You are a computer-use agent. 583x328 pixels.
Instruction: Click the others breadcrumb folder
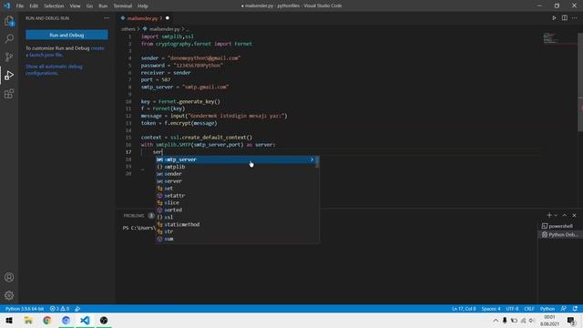pyautogui.click(x=128, y=29)
